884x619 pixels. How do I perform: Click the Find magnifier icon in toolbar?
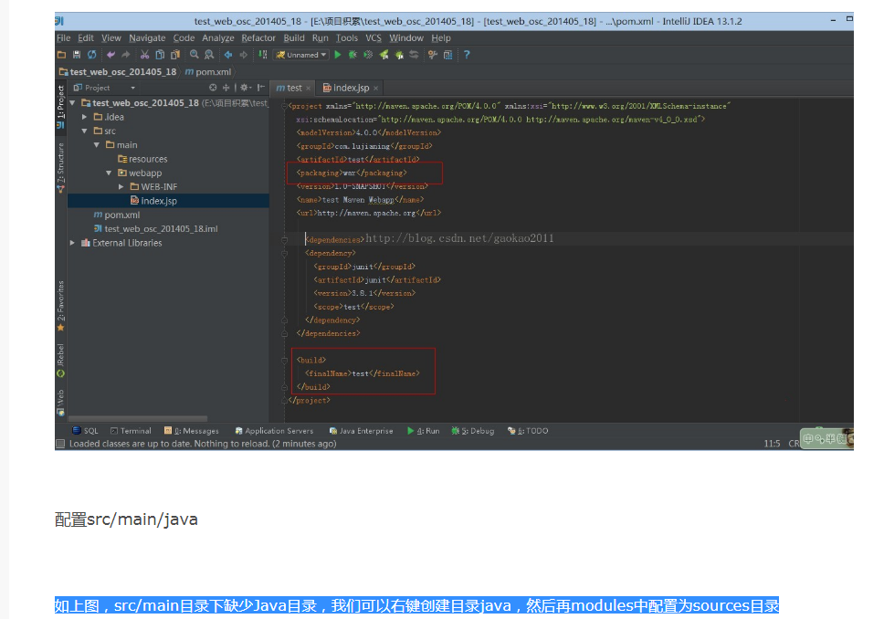point(195,55)
